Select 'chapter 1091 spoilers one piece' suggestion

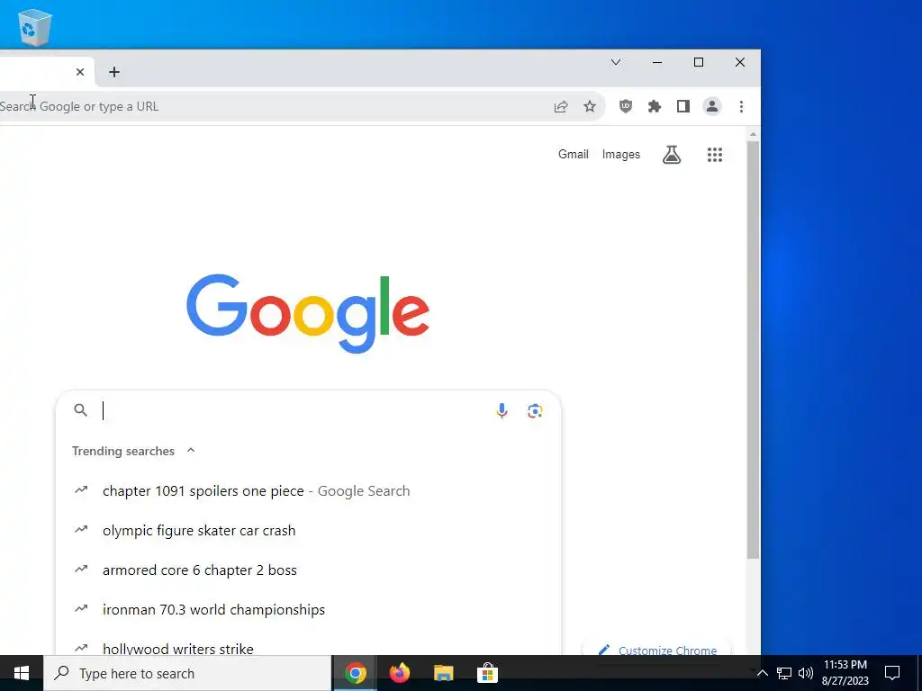coord(308,490)
